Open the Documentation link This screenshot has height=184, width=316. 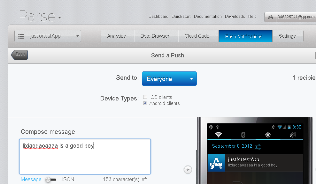click(x=208, y=16)
